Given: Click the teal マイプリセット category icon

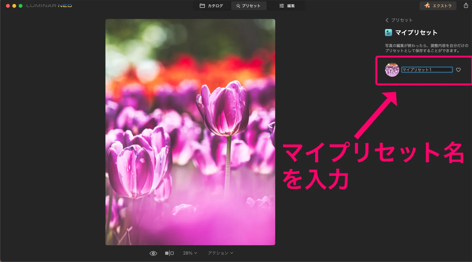Looking at the screenshot, I should click(x=388, y=33).
